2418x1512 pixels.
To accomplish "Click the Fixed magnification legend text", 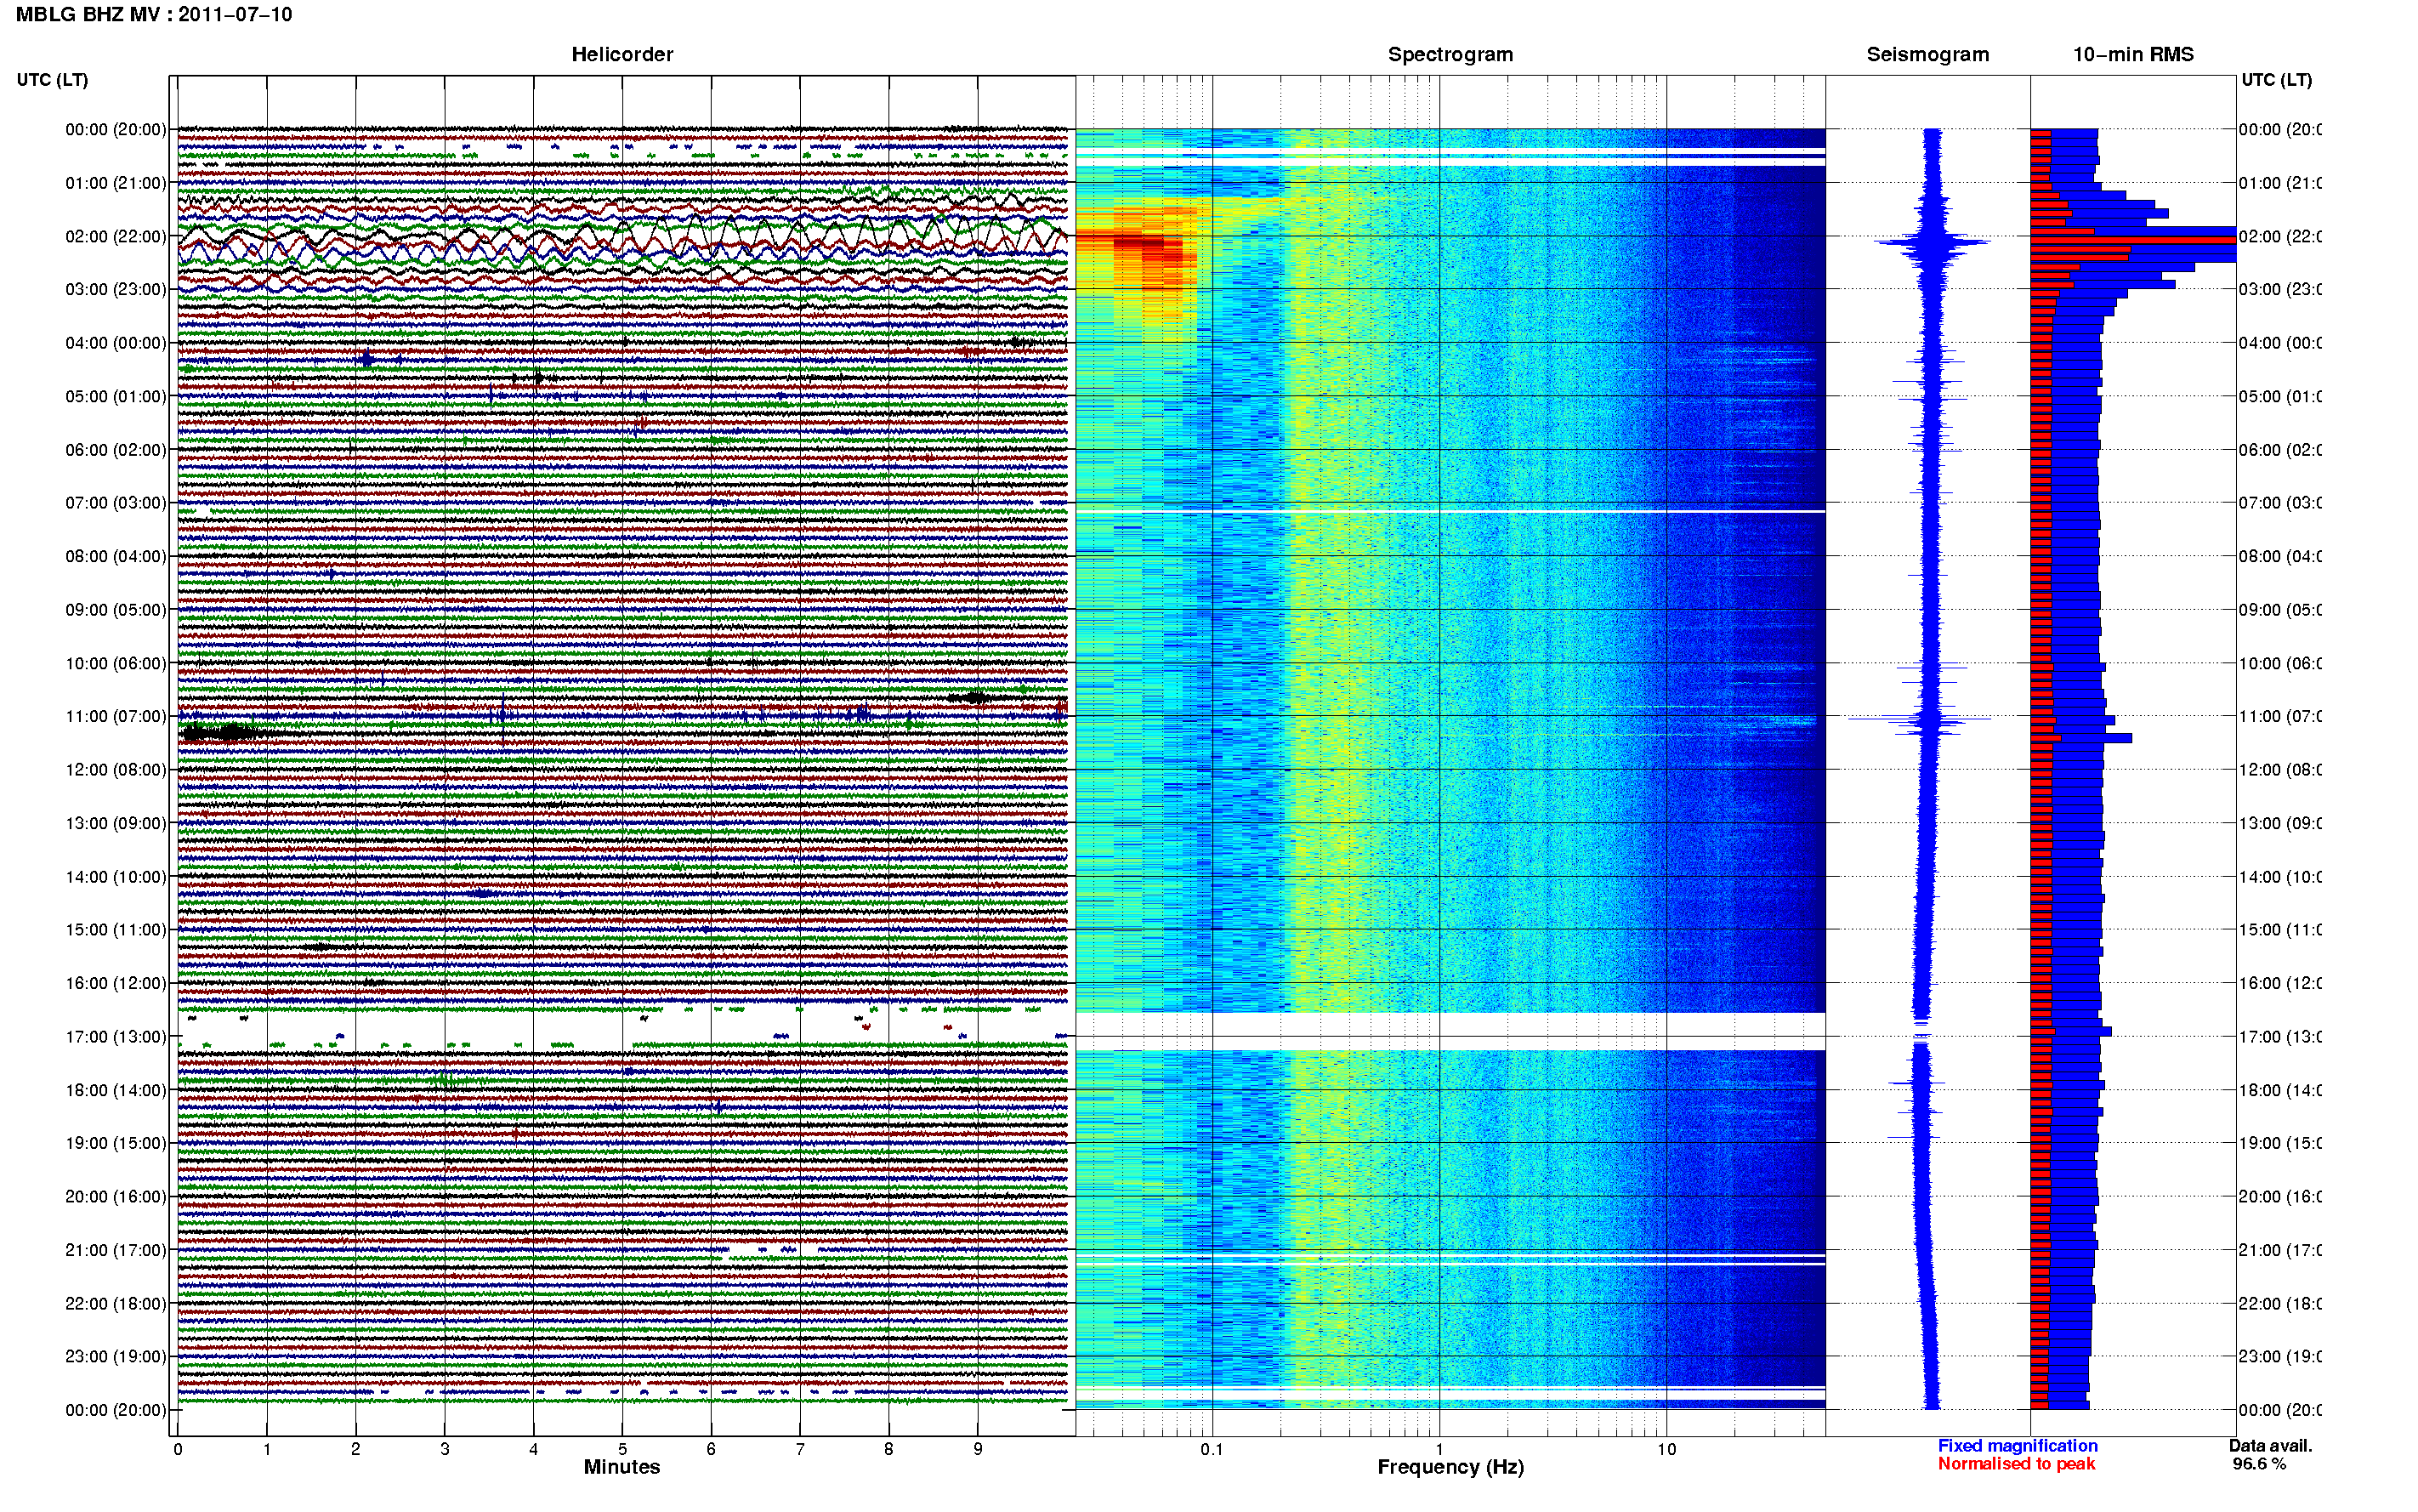I will [2018, 1446].
